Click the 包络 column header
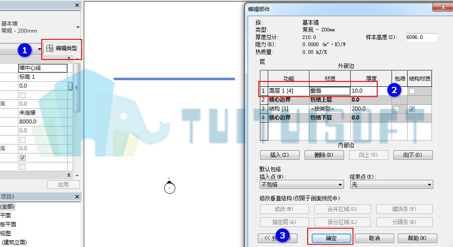The width and height of the screenshot is (453, 247). click(x=400, y=79)
